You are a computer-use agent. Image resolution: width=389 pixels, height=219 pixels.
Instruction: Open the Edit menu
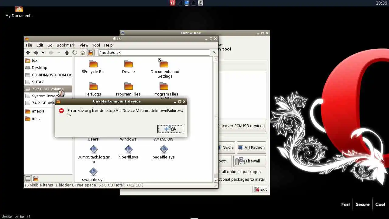(x=40, y=45)
